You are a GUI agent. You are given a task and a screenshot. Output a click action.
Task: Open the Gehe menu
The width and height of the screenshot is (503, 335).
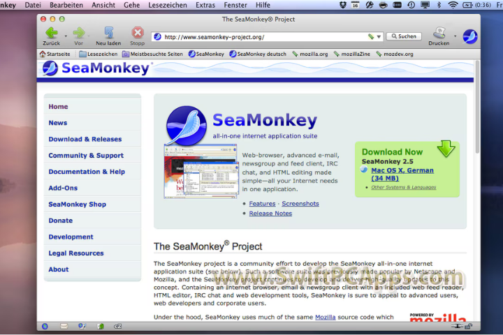(132, 5)
